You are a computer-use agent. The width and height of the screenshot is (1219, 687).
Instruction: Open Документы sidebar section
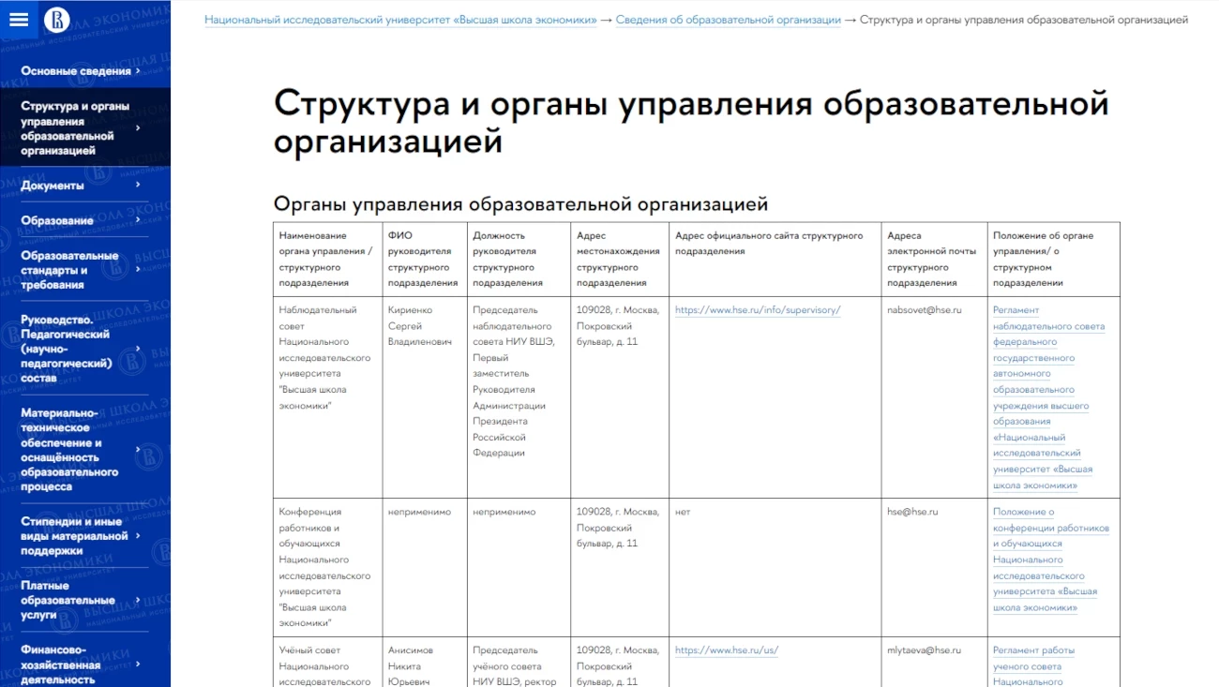pos(53,186)
